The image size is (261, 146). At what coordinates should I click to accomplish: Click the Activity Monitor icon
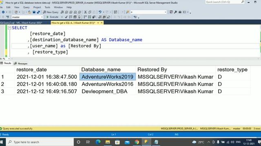[115, 12]
